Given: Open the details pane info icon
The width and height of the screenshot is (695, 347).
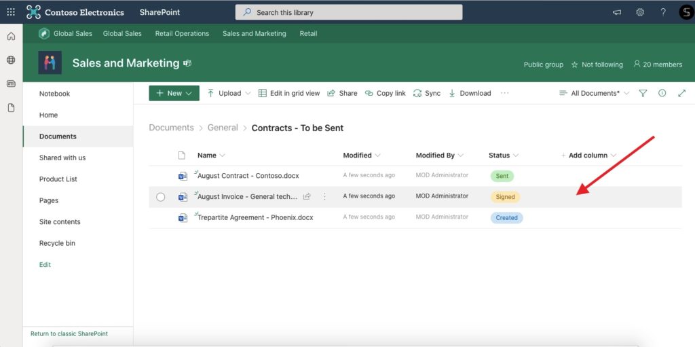Looking at the screenshot, I should pyautogui.click(x=662, y=93).
